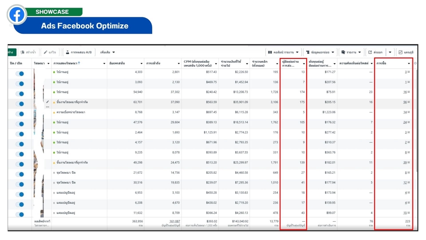Click the inline pencil icon on the 63,701 impressions row

(x=47, y=102)
